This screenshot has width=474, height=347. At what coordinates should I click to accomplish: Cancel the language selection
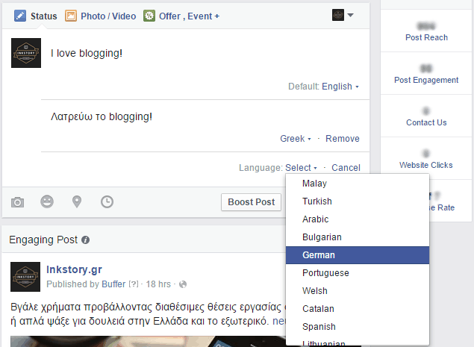coord(346,168)
